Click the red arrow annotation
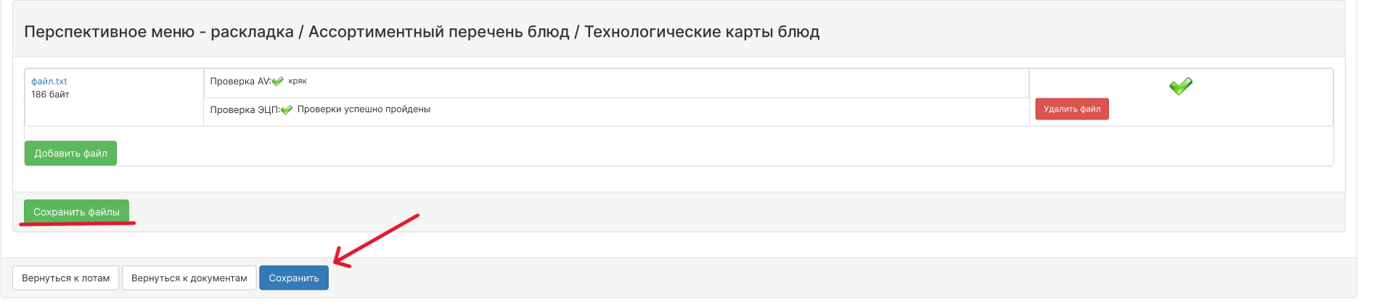Viewport: 1379px width, 305px height. click(376, 241)
